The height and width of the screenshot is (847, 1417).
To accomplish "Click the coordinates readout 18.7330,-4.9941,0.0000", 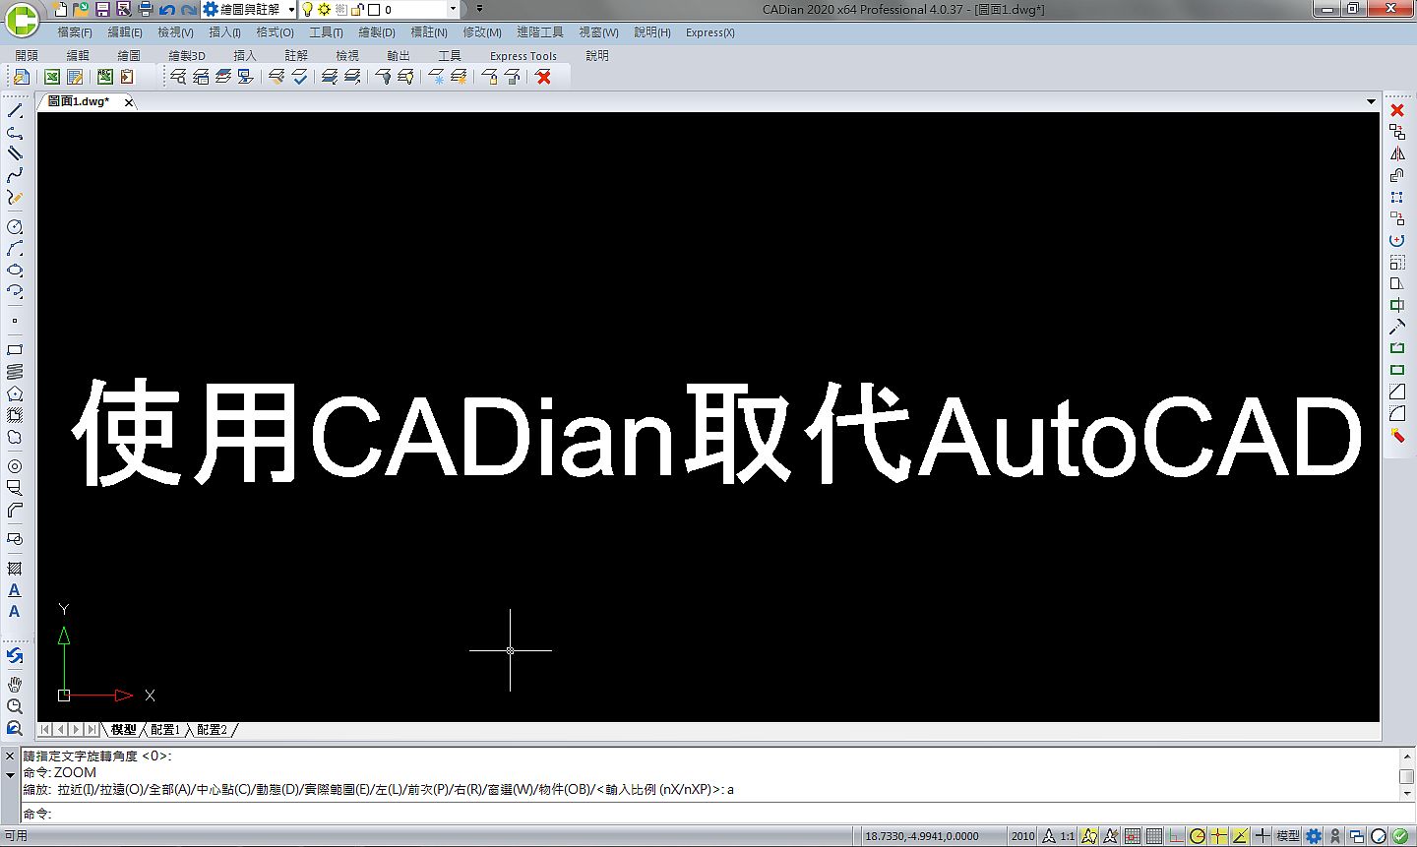I will pos(922,836).
